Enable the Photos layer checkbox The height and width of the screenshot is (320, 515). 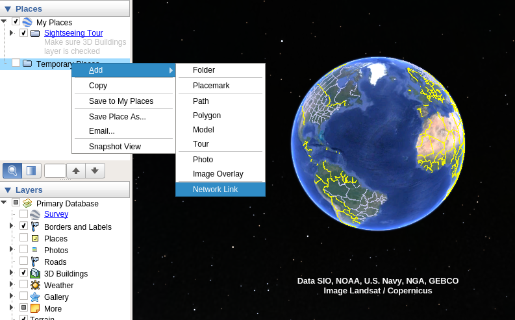pos(23,249)
